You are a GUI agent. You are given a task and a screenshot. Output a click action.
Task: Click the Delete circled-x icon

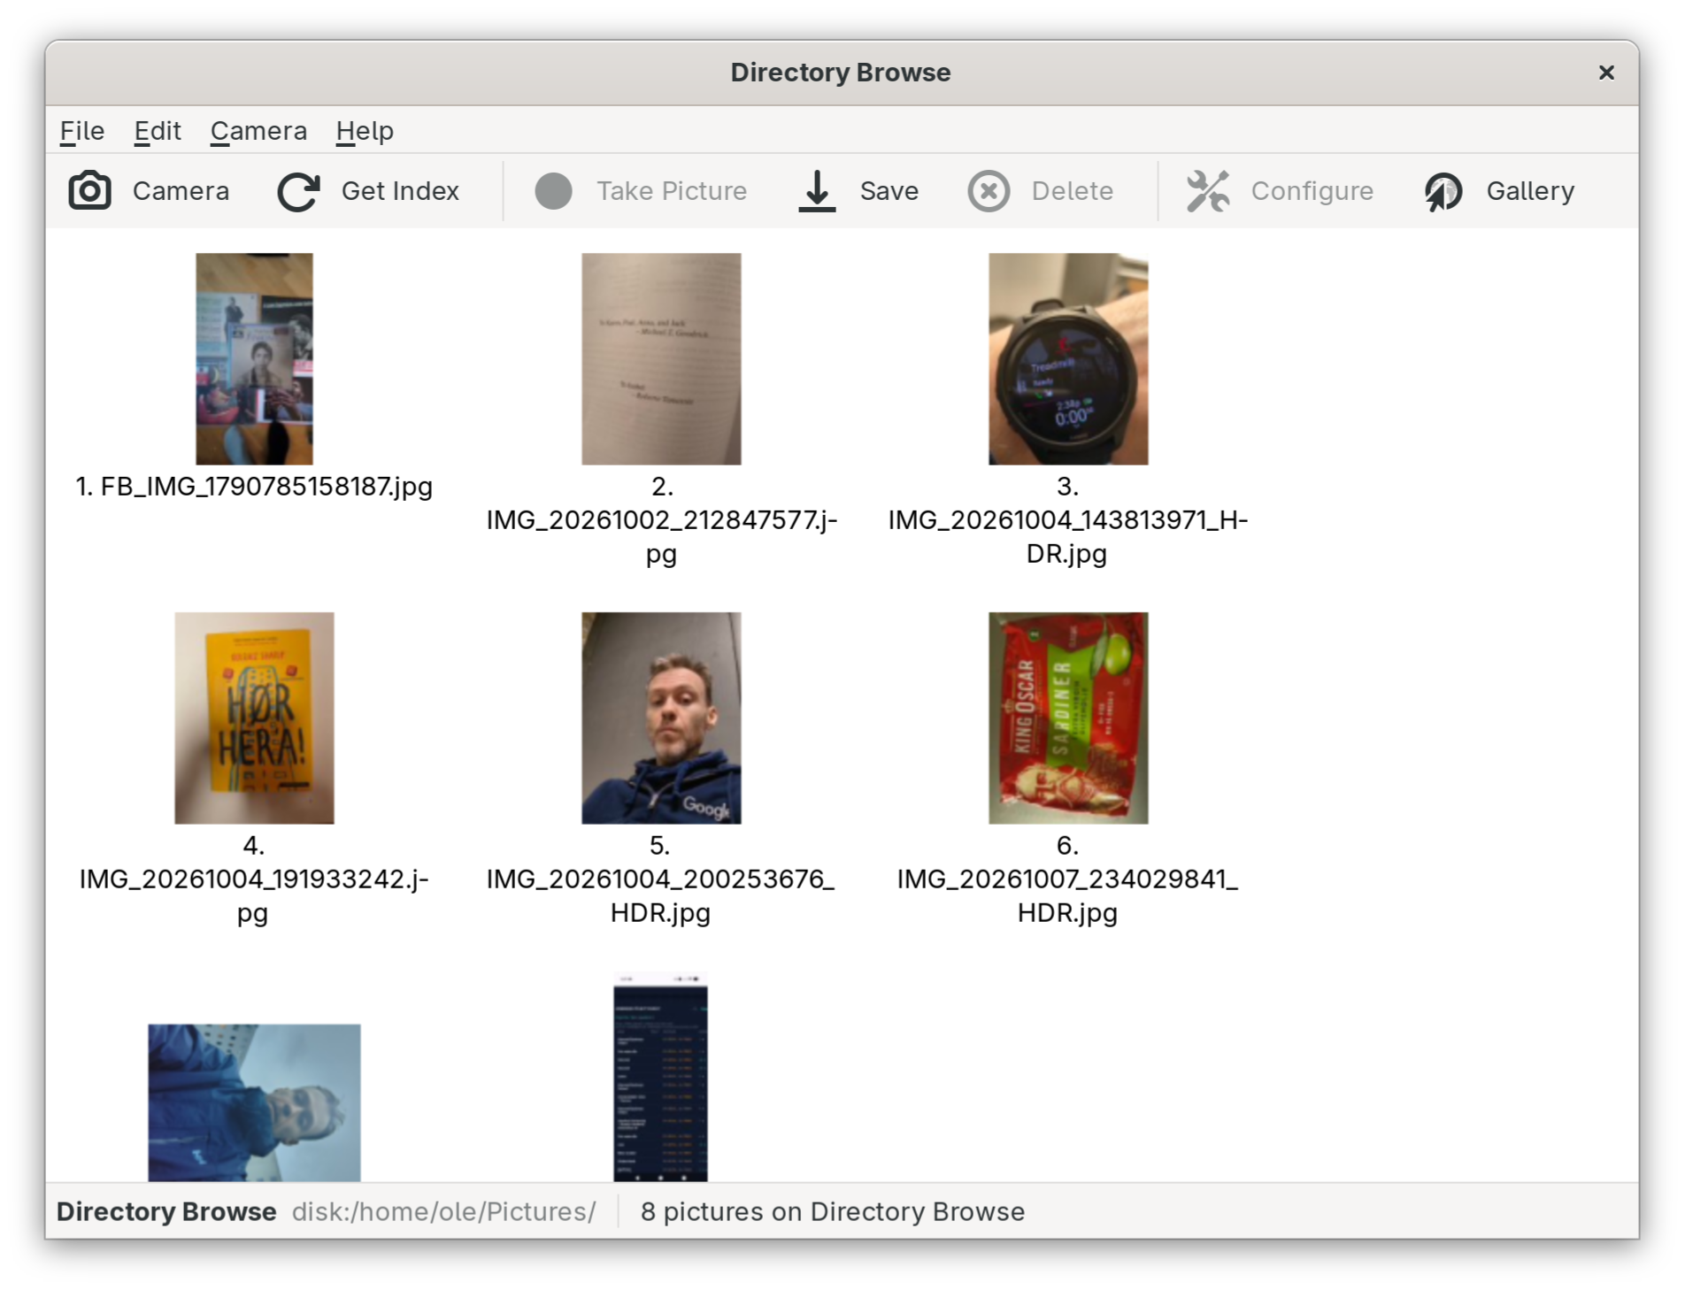pos(989,191)
